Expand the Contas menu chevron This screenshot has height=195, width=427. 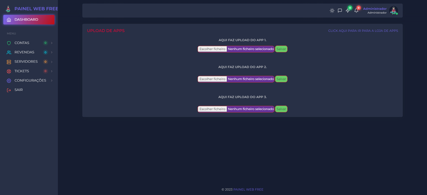click(52, 43)
